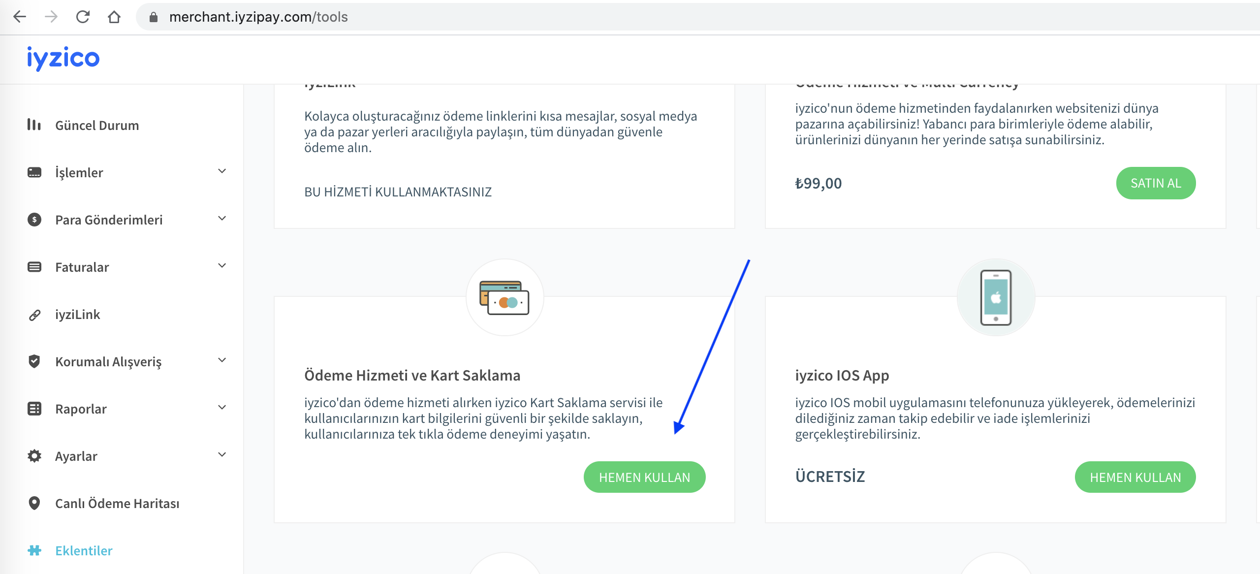Click the Raporlar table icon
The image size is (1260, 574).
pos(34,409)
